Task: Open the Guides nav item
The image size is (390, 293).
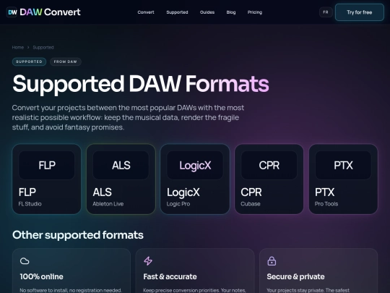Action: [x=207, y=12]
